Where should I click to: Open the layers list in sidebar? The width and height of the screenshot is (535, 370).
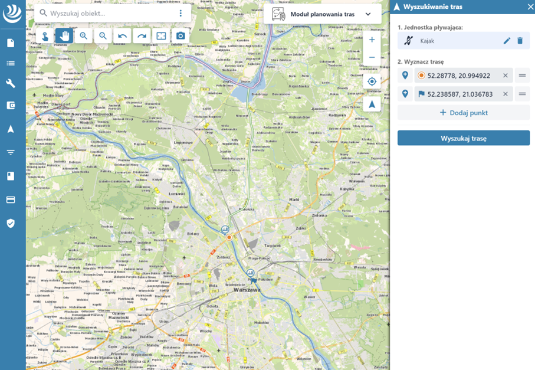click(x=11, y=63)
